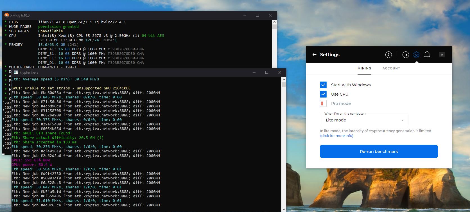
Task: Click 'Share actual difficulty: 20.5 GH' line
Action: point(57,137)
